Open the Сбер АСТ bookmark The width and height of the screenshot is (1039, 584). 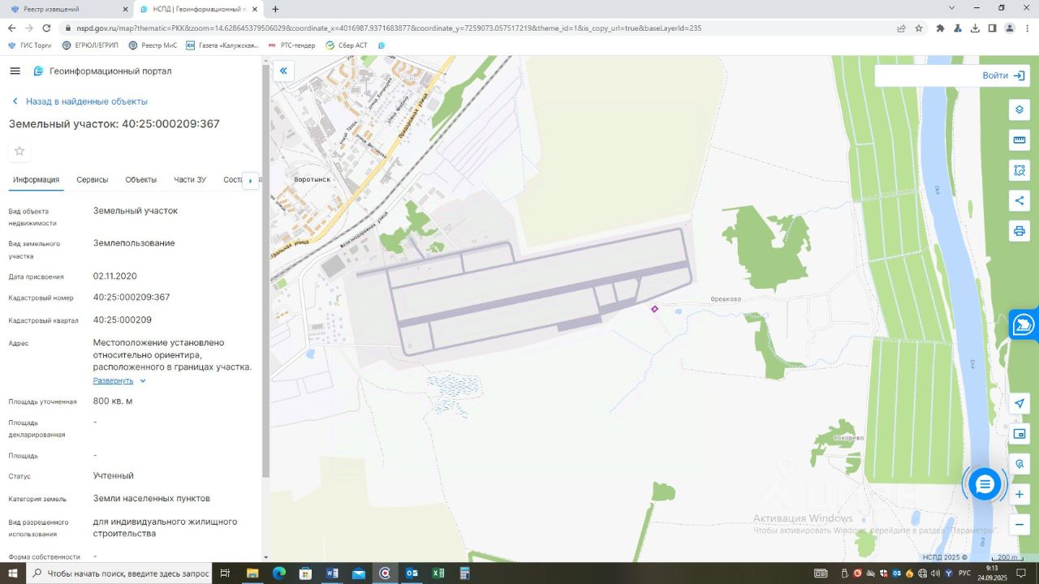(x=347, y=45)
